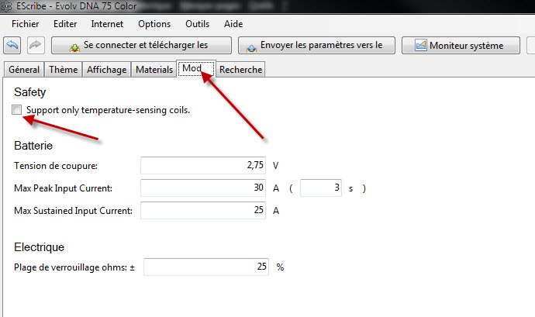Click Envoyer les paramètres vers le button

[x=316, y=46]
